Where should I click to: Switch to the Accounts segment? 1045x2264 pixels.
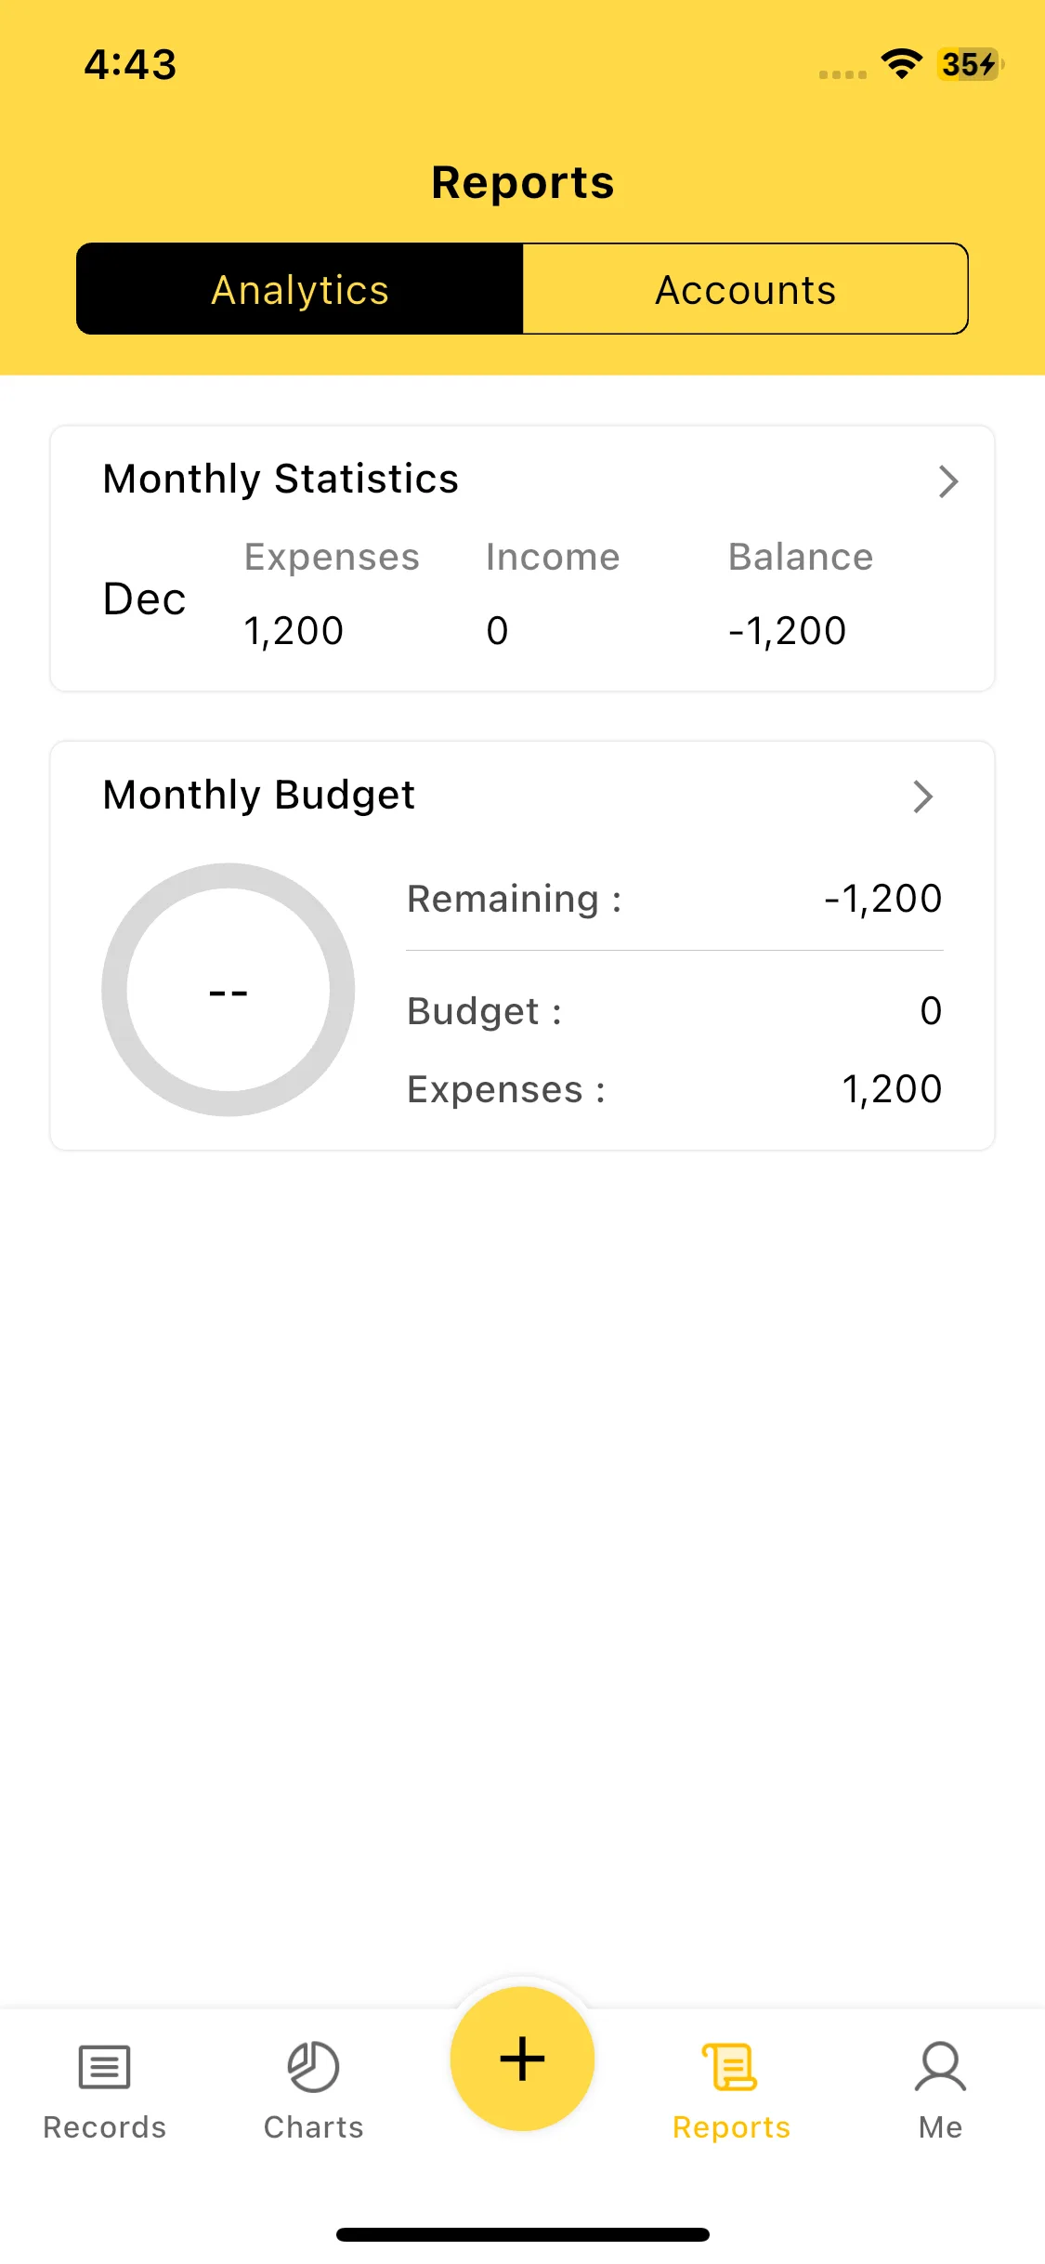746,289
